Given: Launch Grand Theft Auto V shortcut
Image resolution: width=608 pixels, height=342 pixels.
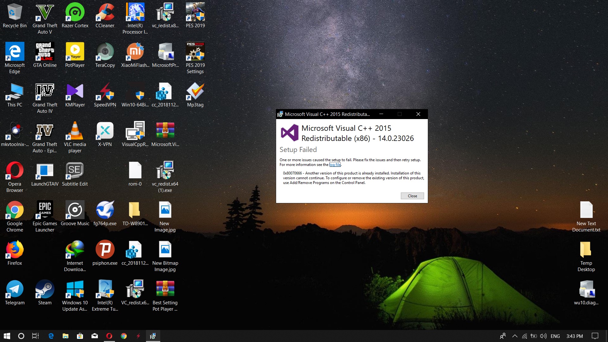Looking at the screenshot, I should point(45,18).
